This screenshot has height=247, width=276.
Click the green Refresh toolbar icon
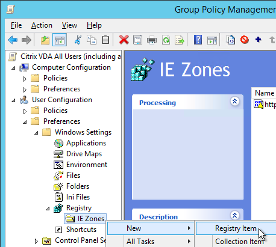(166, 40)
